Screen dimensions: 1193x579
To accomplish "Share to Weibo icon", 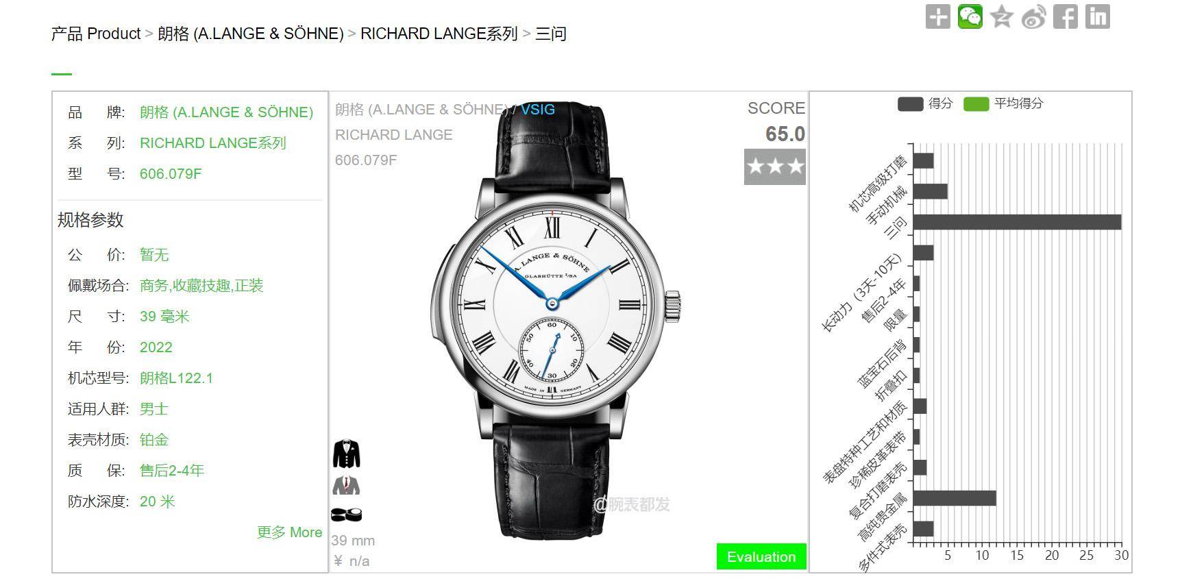I will tap(1033, 16).
